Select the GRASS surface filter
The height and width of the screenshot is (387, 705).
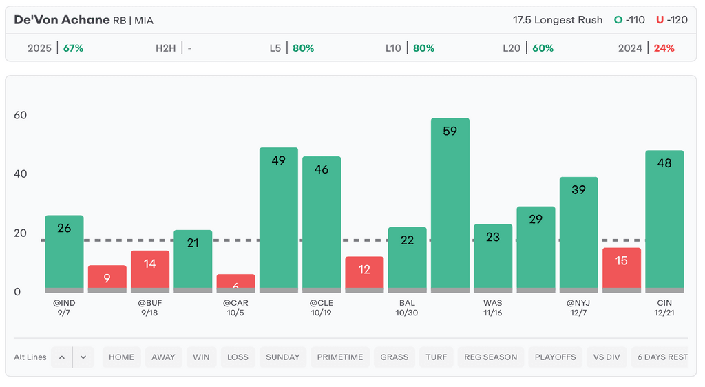tap(394, 357)
